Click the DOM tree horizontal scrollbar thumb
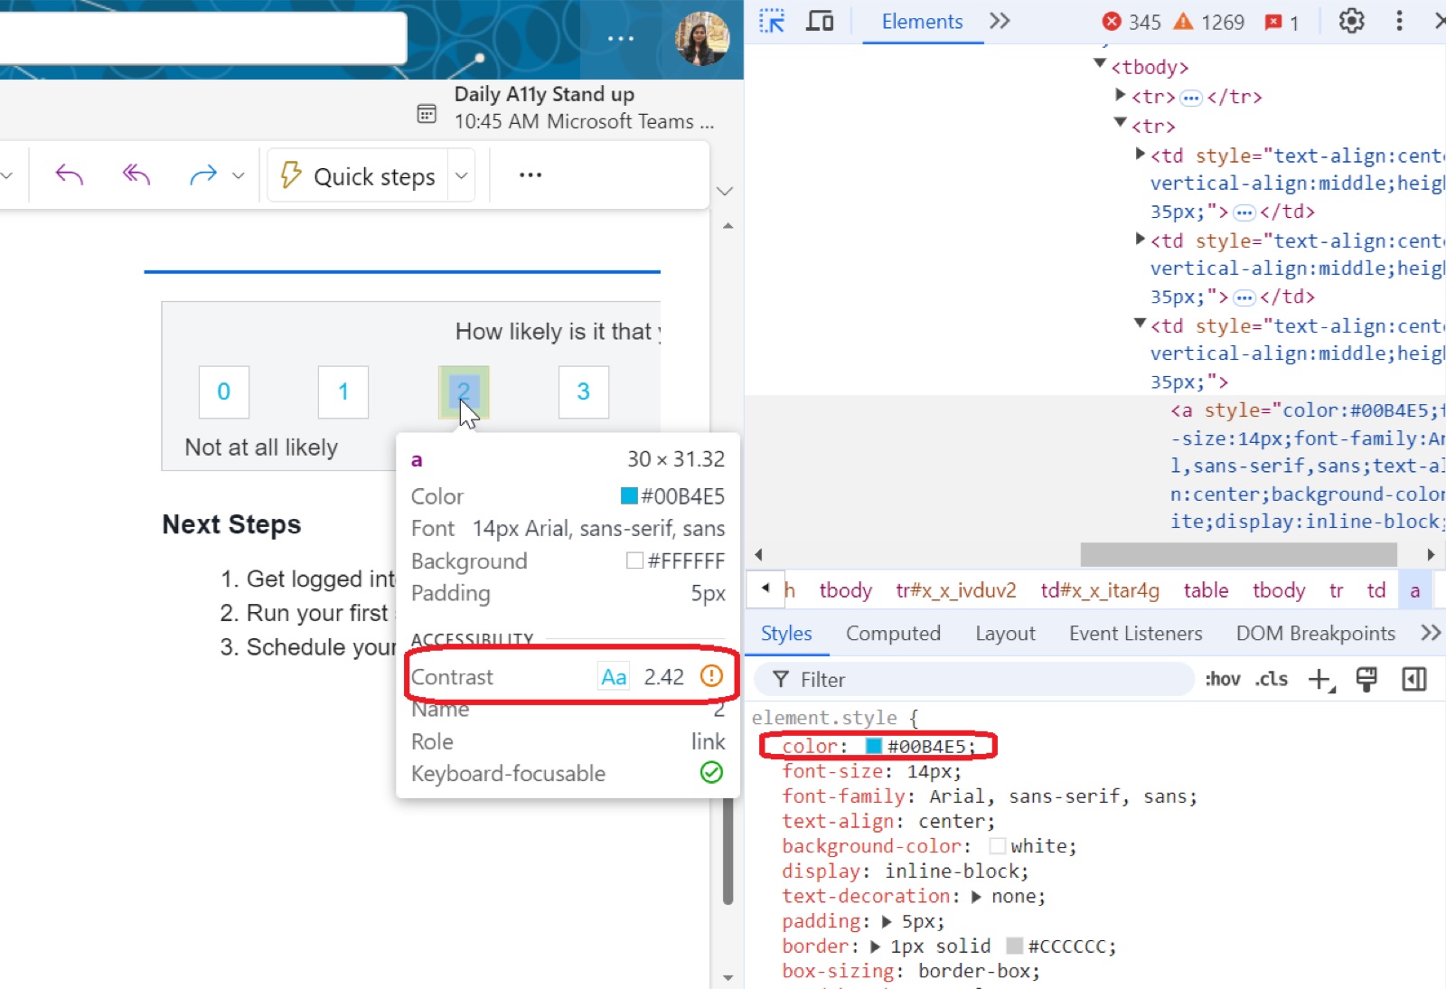Viewport: 1446px width, 989px height. click(1238, 554)
